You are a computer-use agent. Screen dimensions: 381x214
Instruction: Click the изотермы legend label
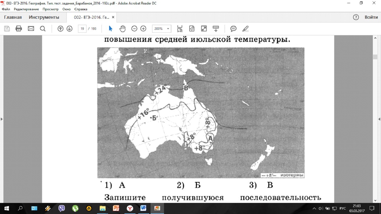[x=292, y=175]
